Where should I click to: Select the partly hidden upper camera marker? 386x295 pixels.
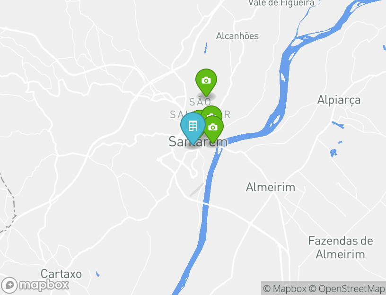(212, 112)
